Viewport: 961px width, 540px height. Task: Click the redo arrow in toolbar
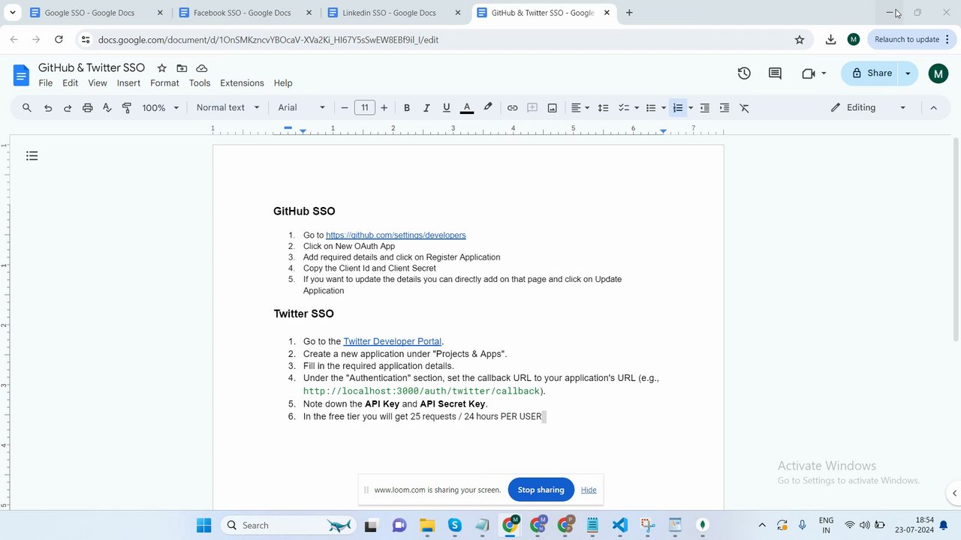tap(68, 108)
